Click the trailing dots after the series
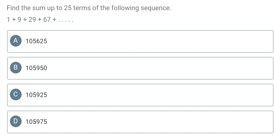274x140 pixels. pos(66,21)
